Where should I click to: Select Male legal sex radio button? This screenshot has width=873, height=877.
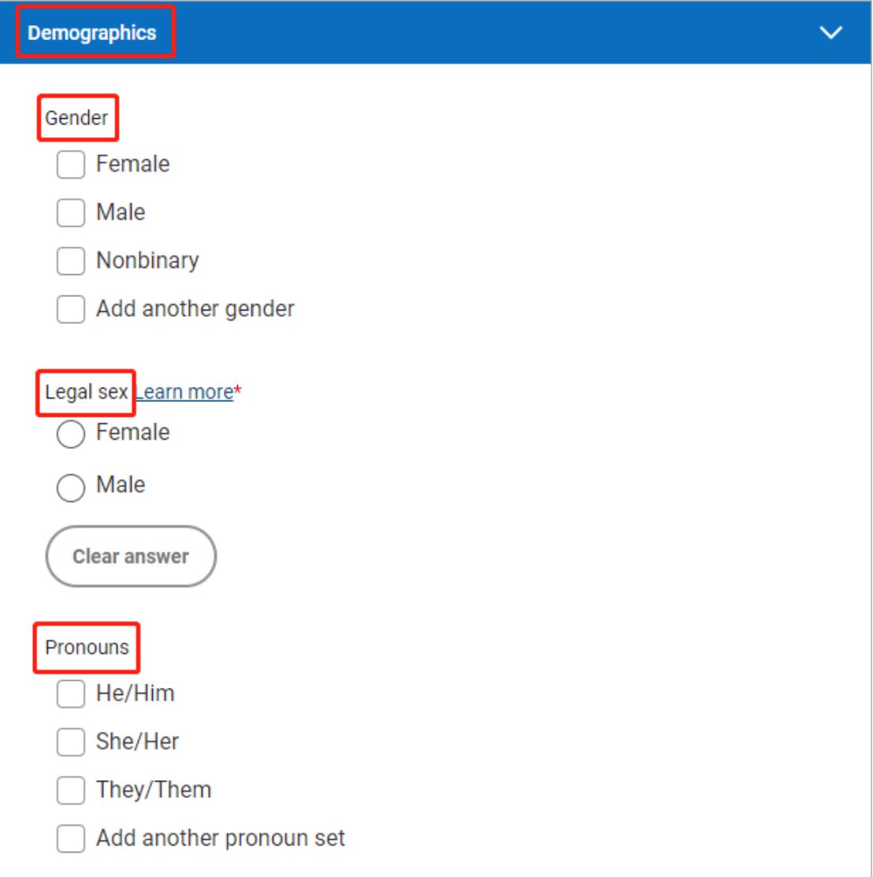pyautogui.click(x=71, y=487)
